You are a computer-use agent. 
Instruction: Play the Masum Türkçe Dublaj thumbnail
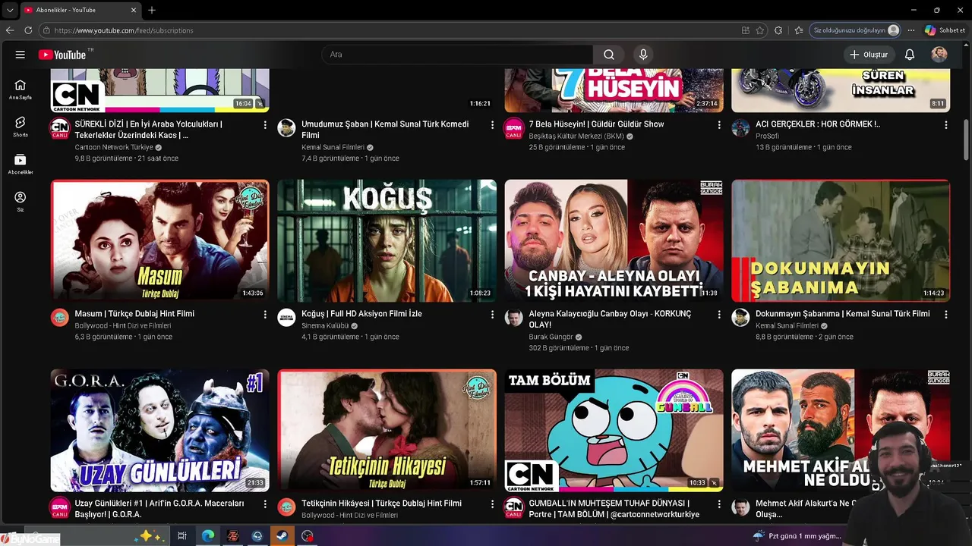click(159, 240)
